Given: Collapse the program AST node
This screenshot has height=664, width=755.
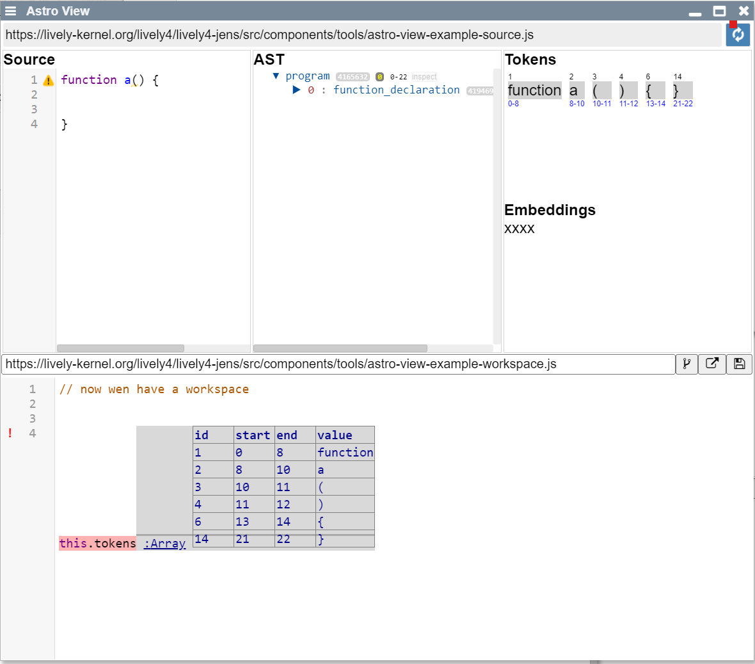Looking at the screenshot, I should (x=276, y=76).
